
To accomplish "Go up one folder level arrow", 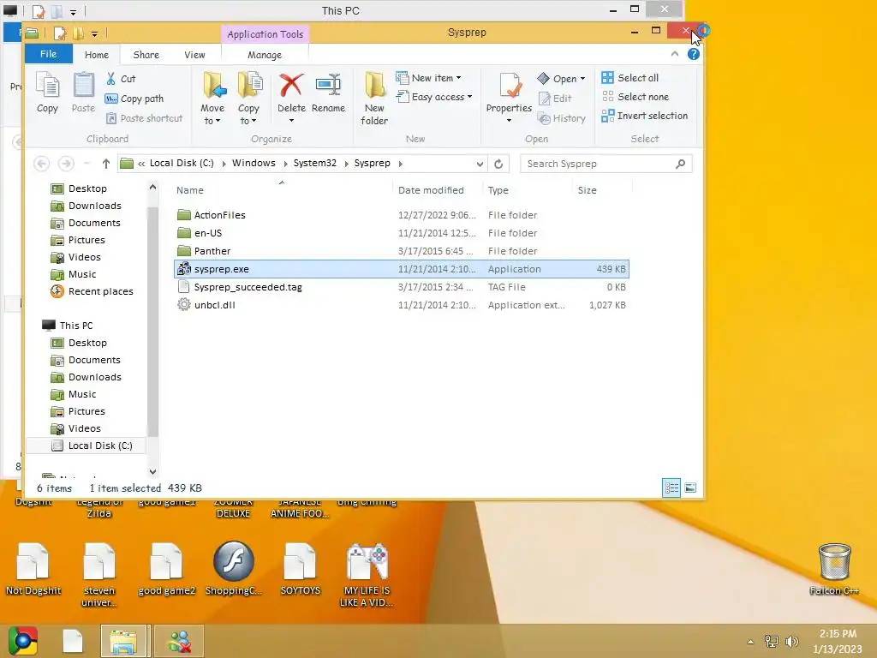I will click(105, 164).
